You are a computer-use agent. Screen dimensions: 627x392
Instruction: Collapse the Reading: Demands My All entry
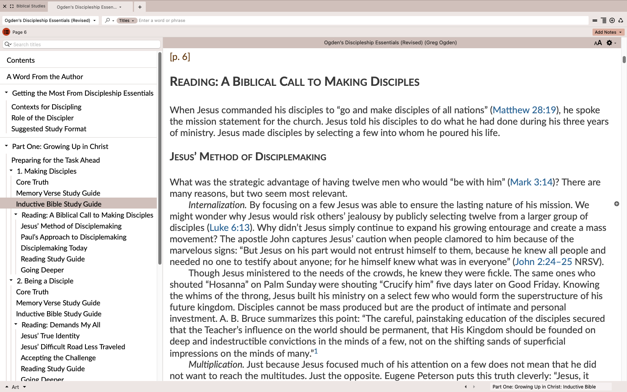click(16, 325)
